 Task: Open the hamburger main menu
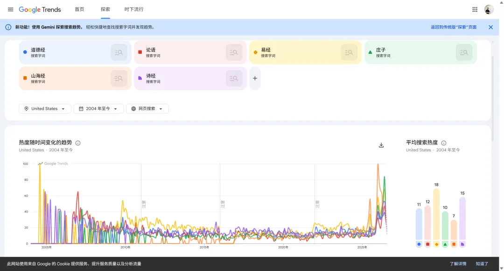(x=11, y=9)
